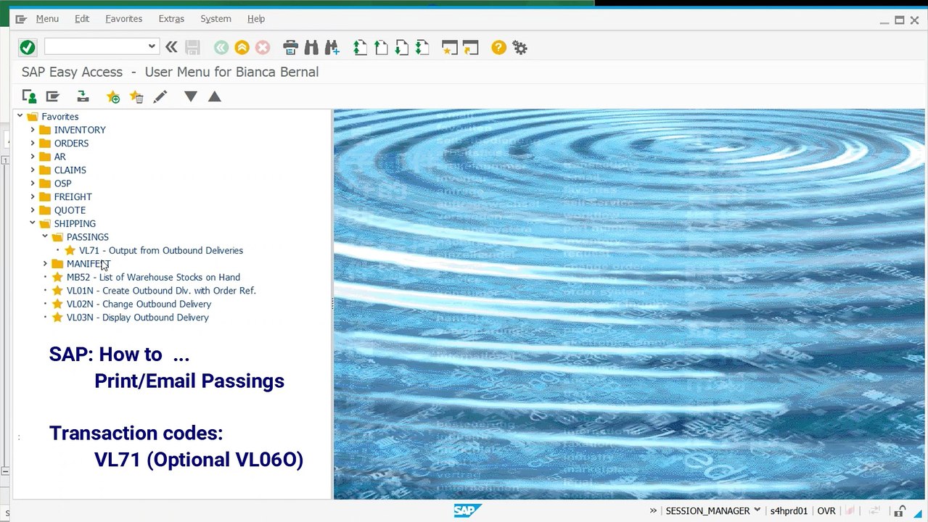The width and height of the screenshot is (928, 522).
Task: Go to First Page icon
Action: point(361,48)
